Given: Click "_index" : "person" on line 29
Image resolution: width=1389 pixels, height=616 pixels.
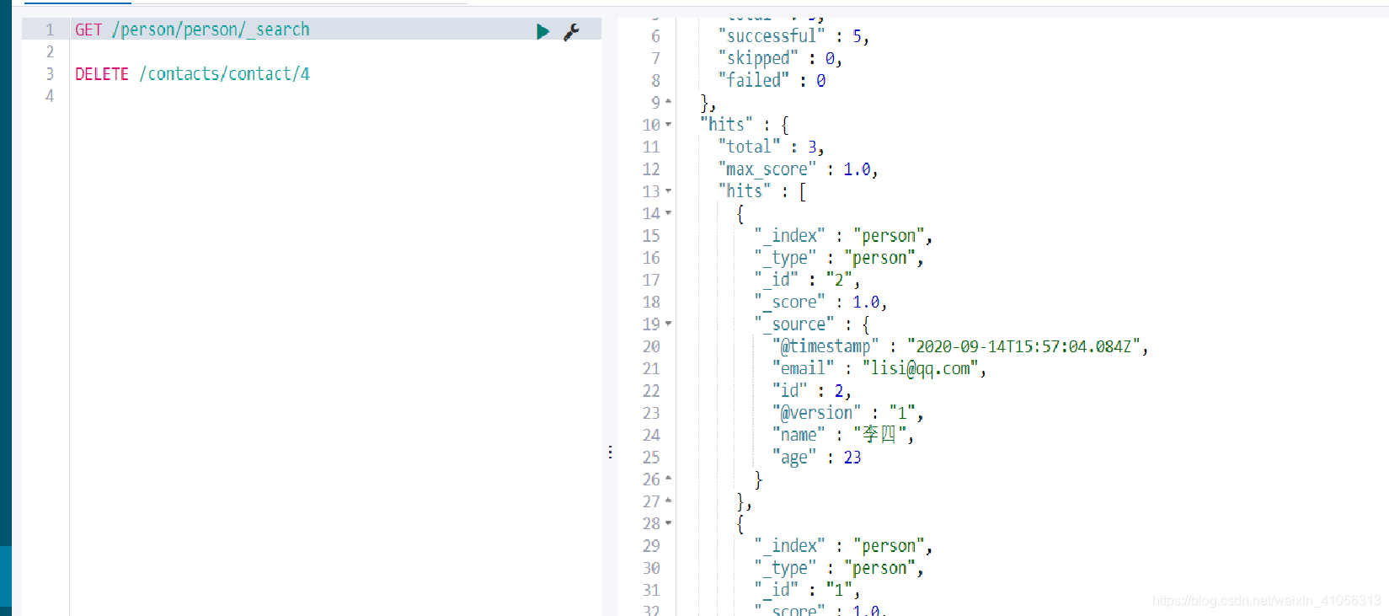Looking at the screenshot, I should tap(843, 546).
